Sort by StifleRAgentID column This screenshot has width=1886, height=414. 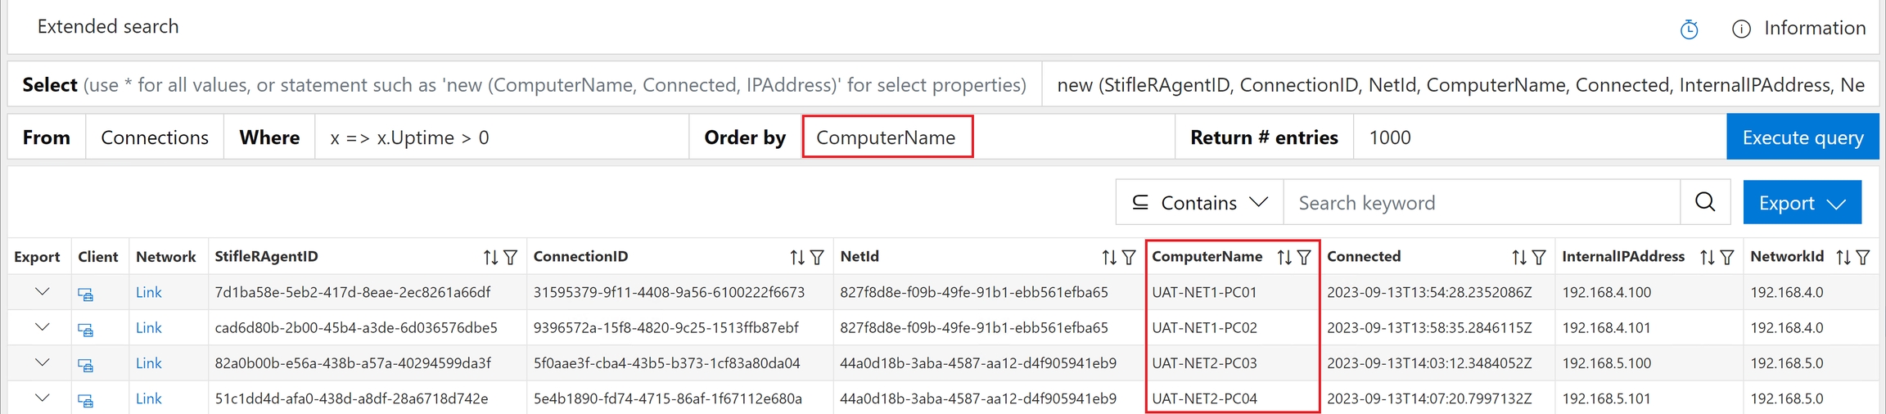[x=490, y=258]
